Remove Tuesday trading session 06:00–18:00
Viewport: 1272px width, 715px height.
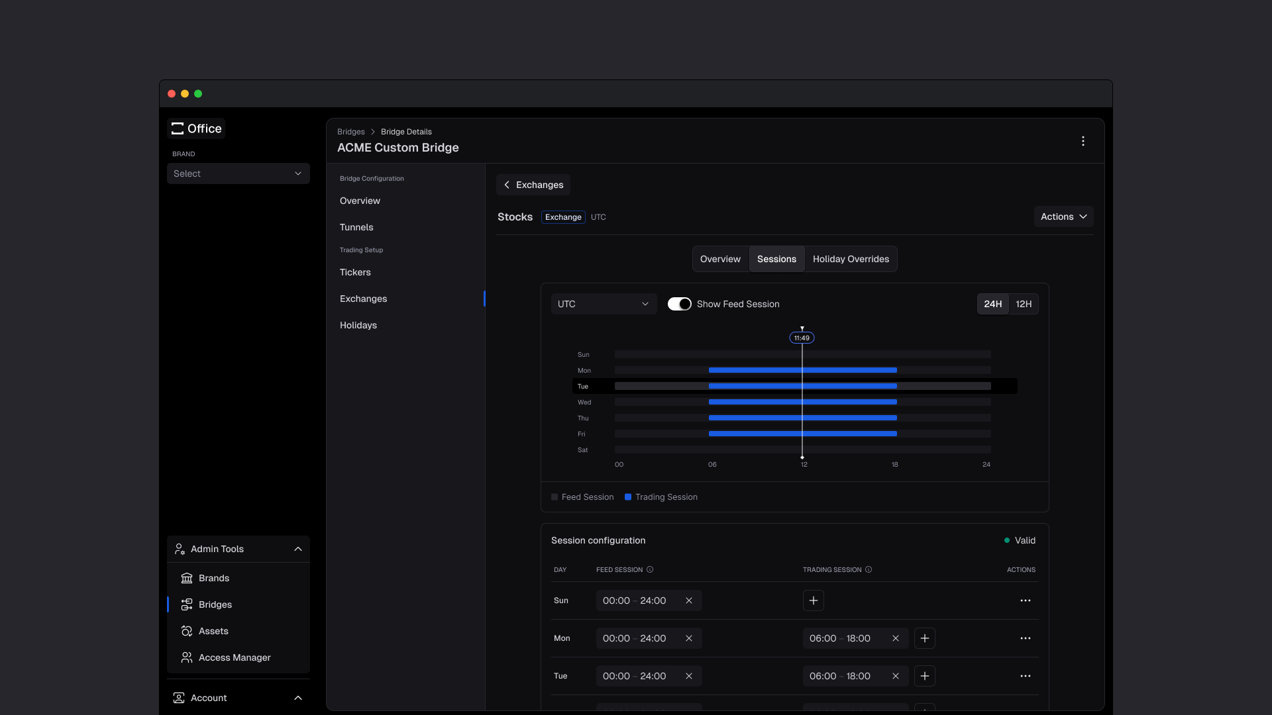coord(896,676)
